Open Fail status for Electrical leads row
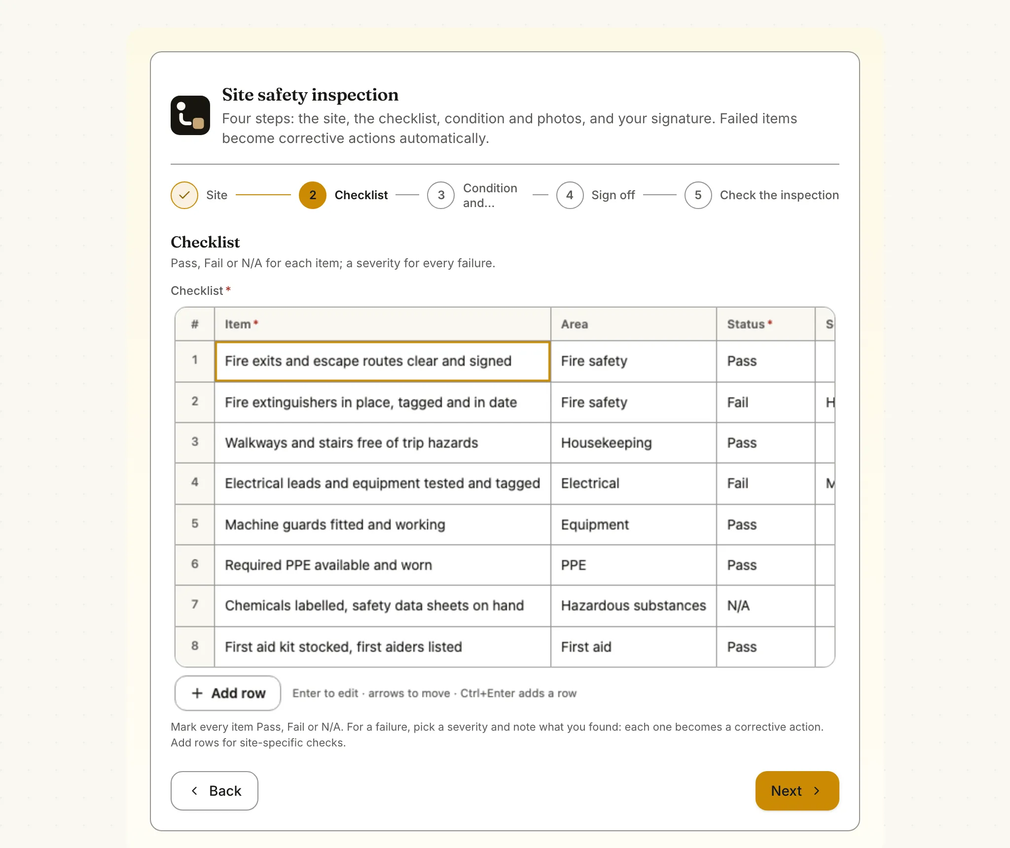The image size is (1010, 848). coord(766,484)
